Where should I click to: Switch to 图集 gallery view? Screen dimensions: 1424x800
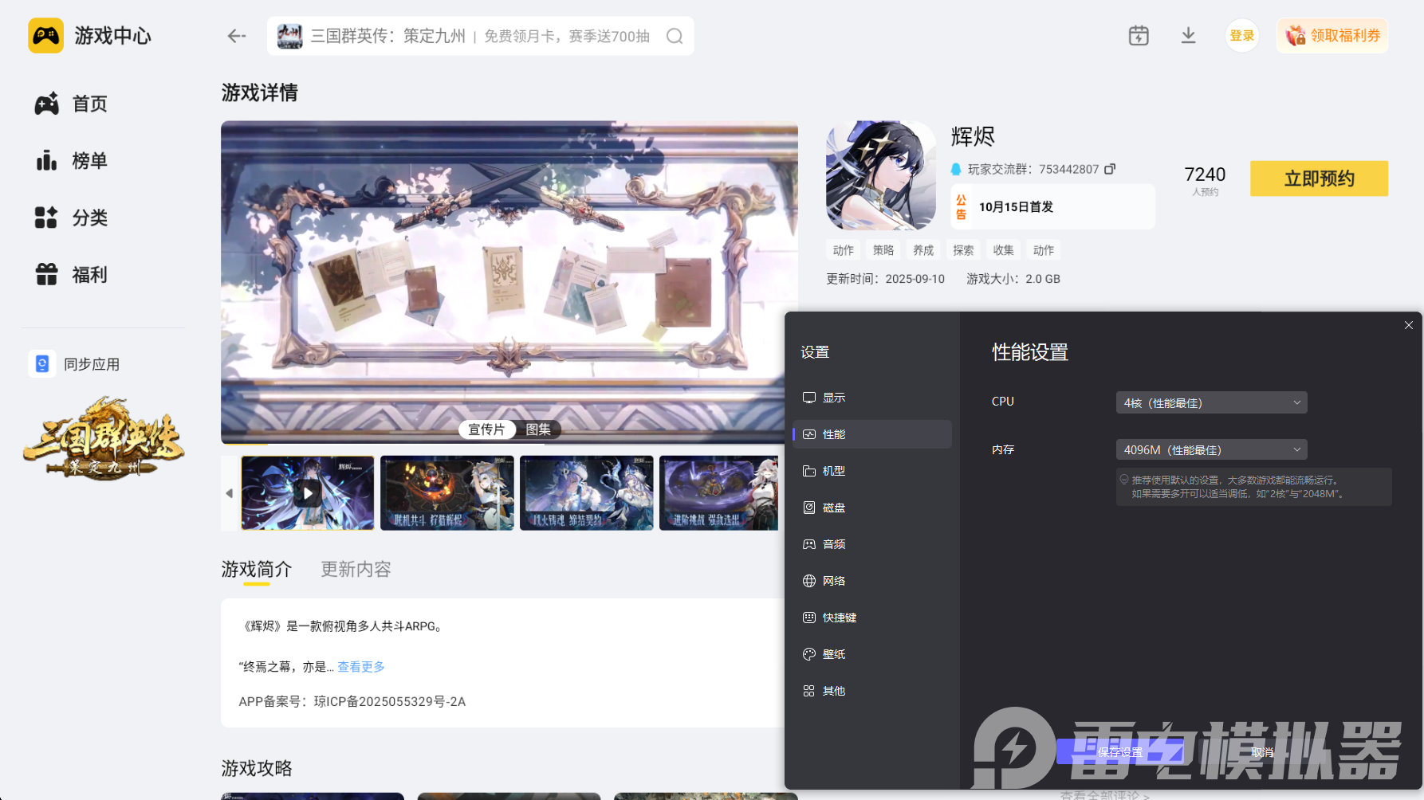[x=540, y=429]
